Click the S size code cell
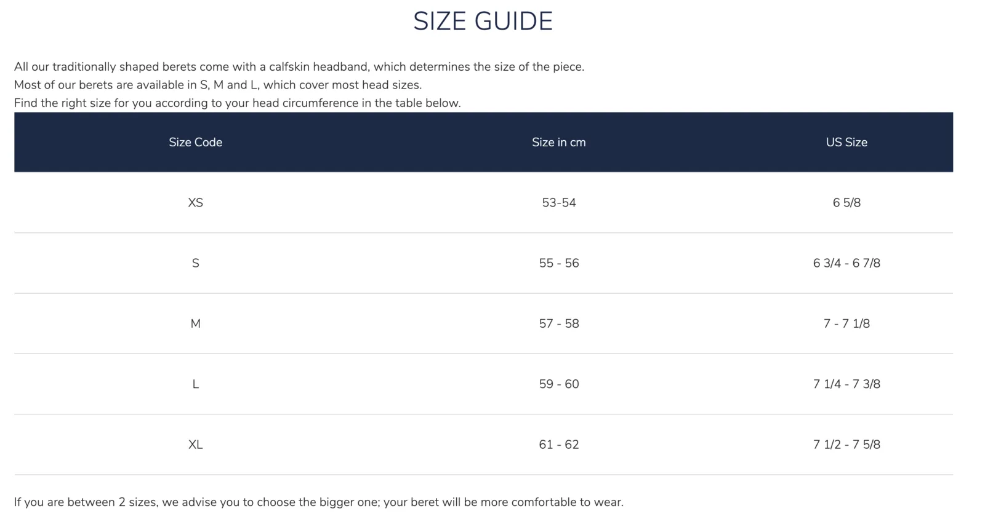 click(x=196, y=263)
